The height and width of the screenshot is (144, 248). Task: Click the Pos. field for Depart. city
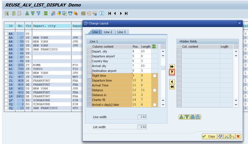[x=136, y=51]
